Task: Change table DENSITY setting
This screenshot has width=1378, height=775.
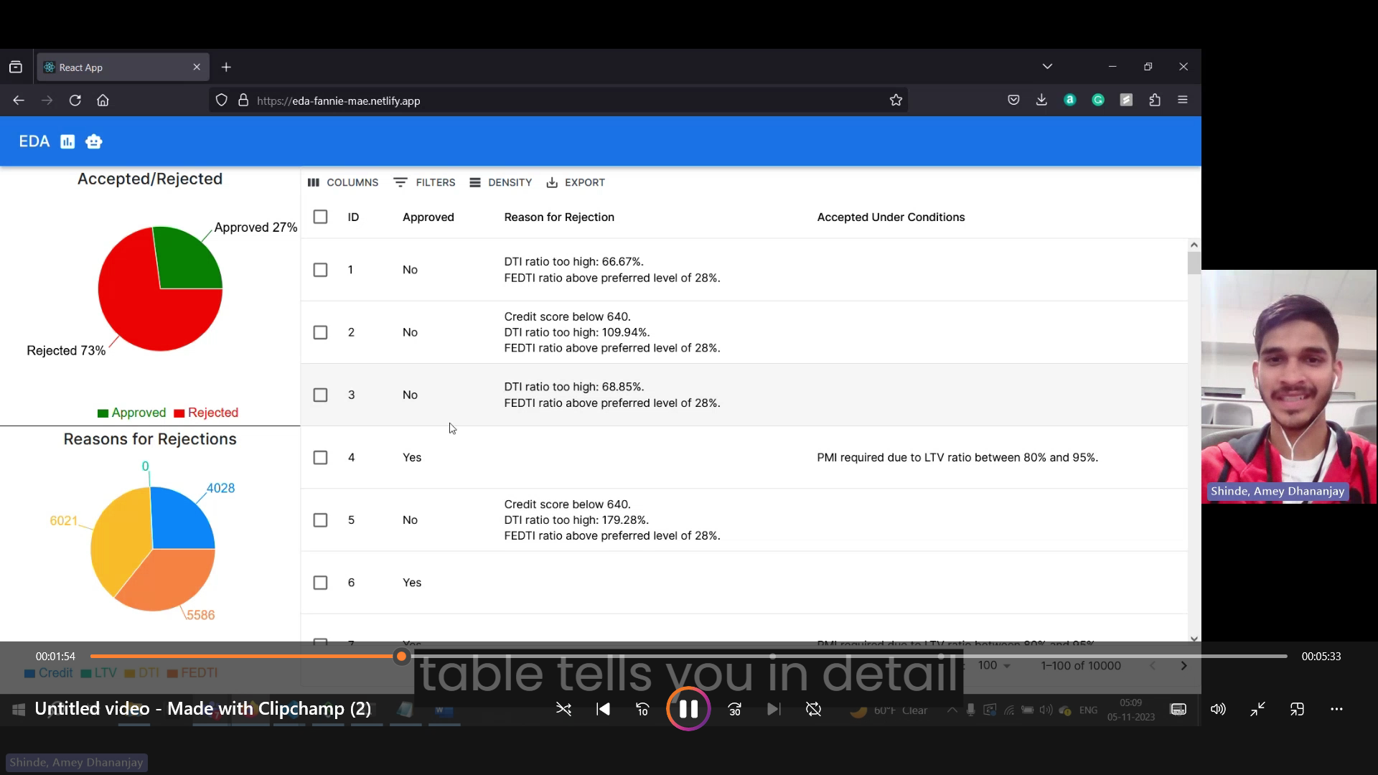Action: (x=501, y=182)
